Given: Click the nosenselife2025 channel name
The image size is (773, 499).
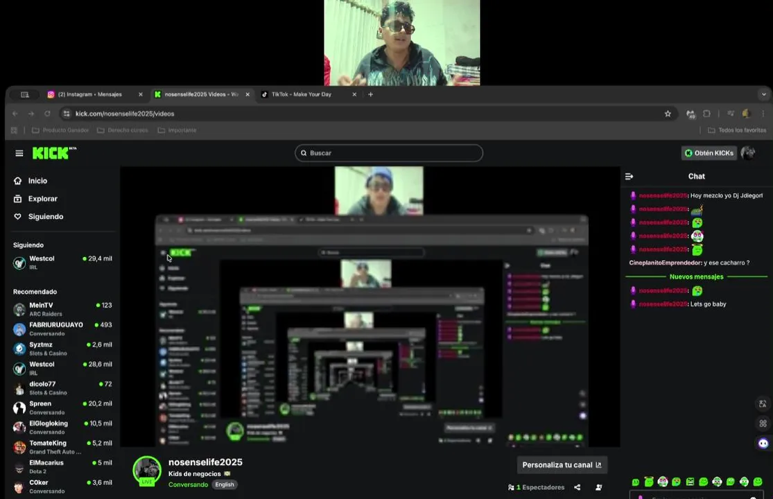Looking at the screenshot, I should coord(205,462).
